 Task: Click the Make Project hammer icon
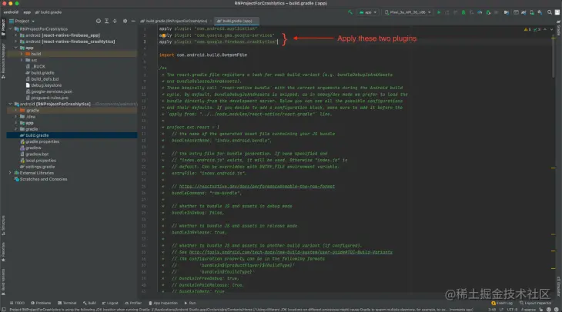(350, 12)
